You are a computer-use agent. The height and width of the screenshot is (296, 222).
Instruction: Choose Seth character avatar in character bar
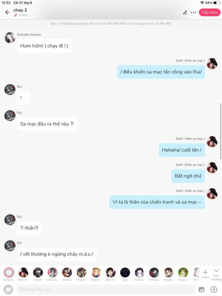click(x=23, y=272)
